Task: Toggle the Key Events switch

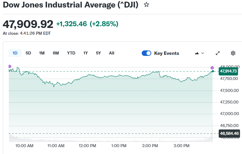Action: 147,53
